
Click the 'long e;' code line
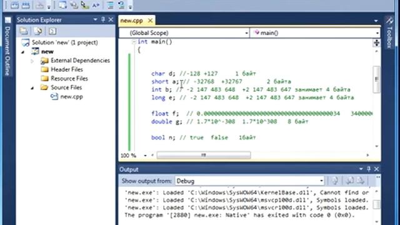point(252,97)
